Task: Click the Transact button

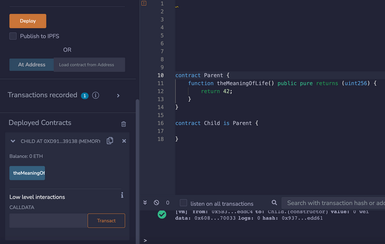Action: point(106,221)
